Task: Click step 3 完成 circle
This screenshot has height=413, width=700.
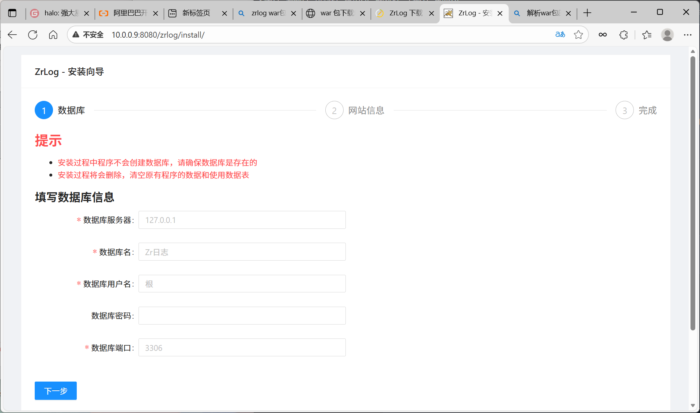Action: coord(624,110)
